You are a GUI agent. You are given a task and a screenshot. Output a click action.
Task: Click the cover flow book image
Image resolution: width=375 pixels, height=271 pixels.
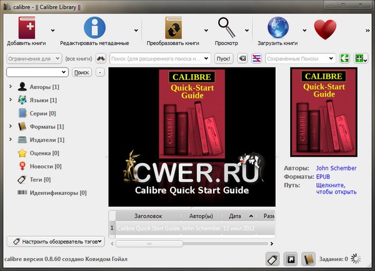click(192, 114)
